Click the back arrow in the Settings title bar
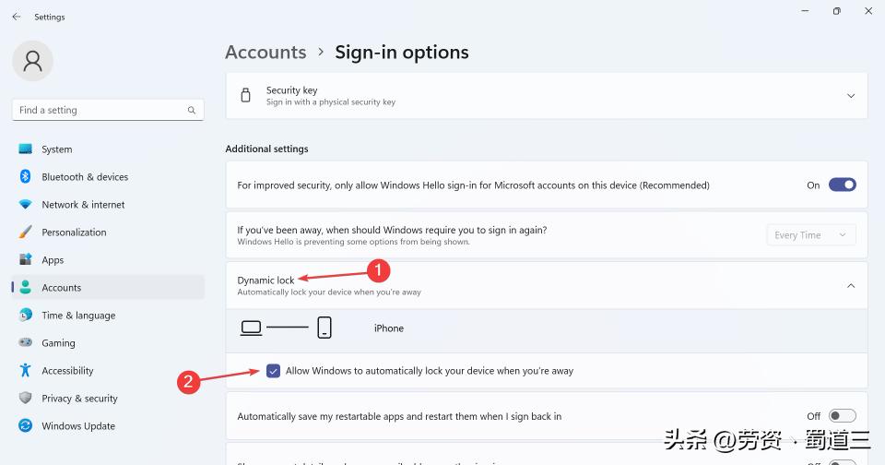The image size is (885, 465). click(17, 17)
